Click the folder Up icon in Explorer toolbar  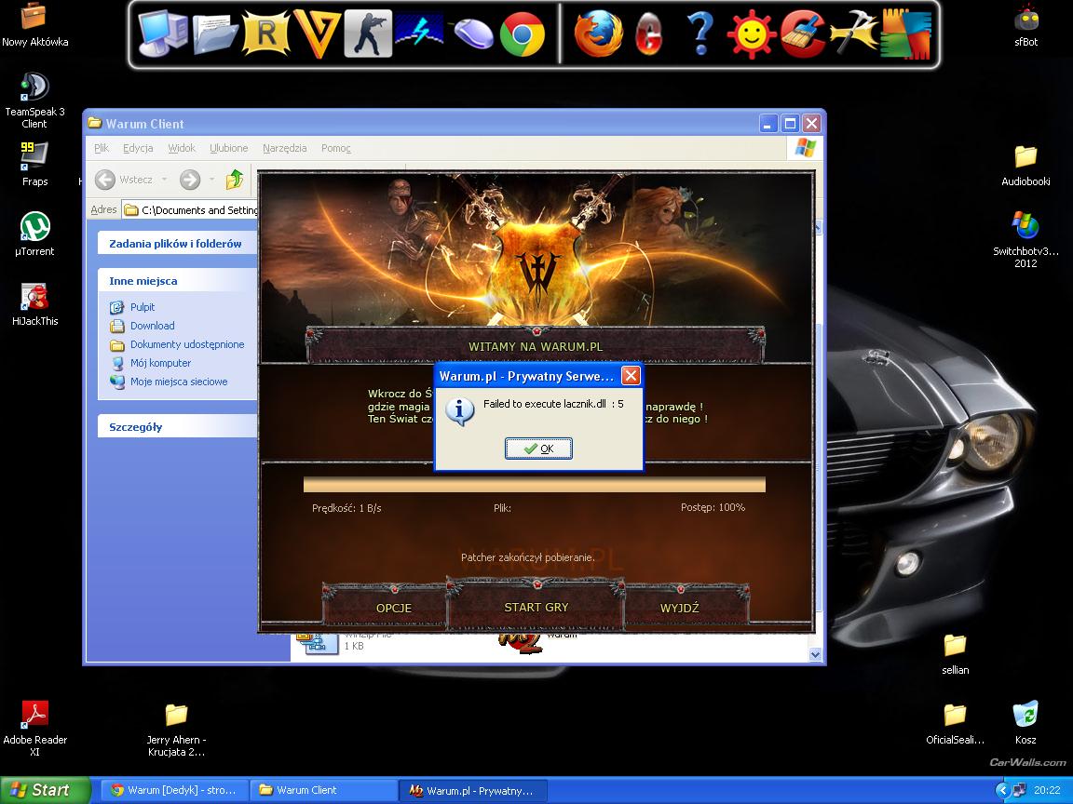click(x=234, y=179)
